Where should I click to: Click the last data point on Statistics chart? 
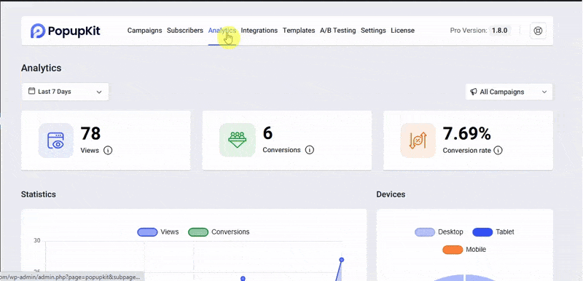(x=341, y=260)
